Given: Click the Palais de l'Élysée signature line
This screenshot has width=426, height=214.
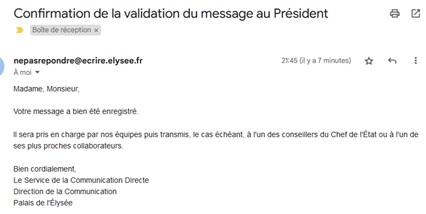Looking at the screenshot, I should (x=43, y=203).
